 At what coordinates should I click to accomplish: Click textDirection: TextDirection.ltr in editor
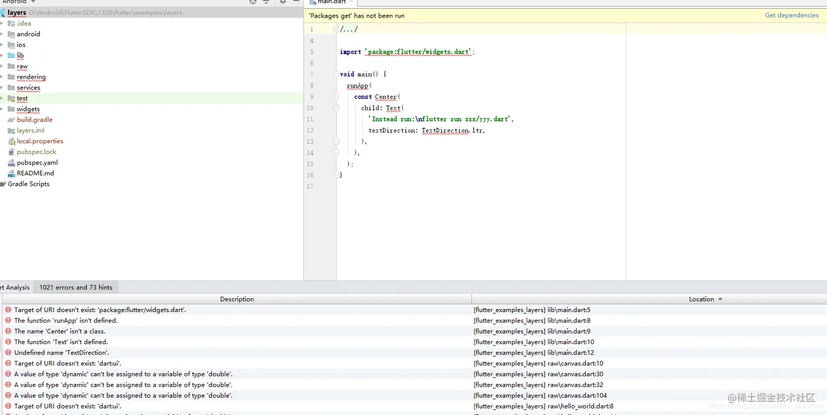pos(427,131)
